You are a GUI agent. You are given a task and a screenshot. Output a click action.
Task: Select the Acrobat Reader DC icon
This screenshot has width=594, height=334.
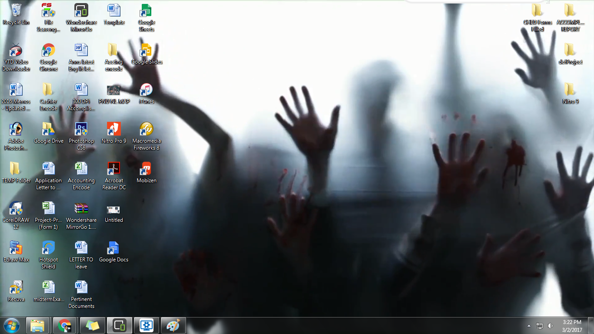click(x=113, y=169)
